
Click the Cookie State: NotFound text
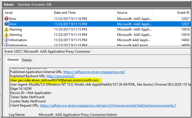pos(28,101)
